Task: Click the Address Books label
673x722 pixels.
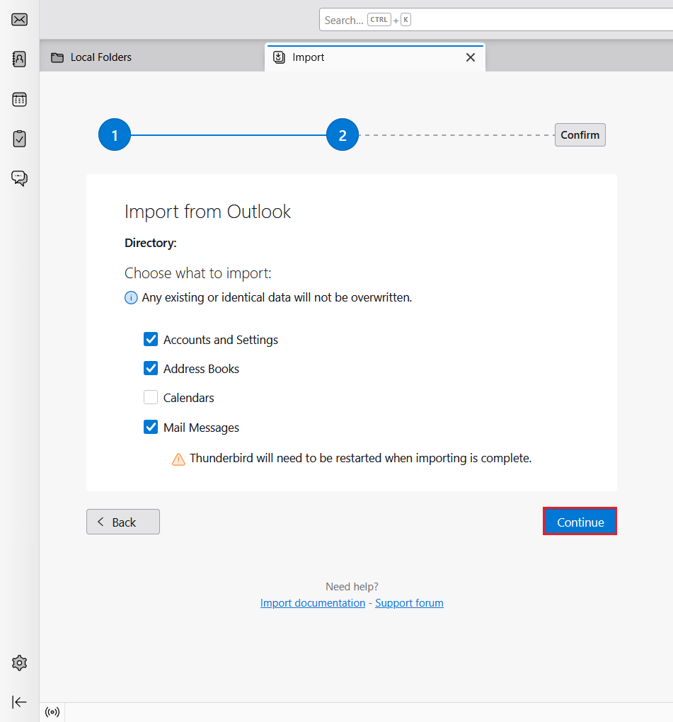Action: pyautogui.click(x=201, y=369)
